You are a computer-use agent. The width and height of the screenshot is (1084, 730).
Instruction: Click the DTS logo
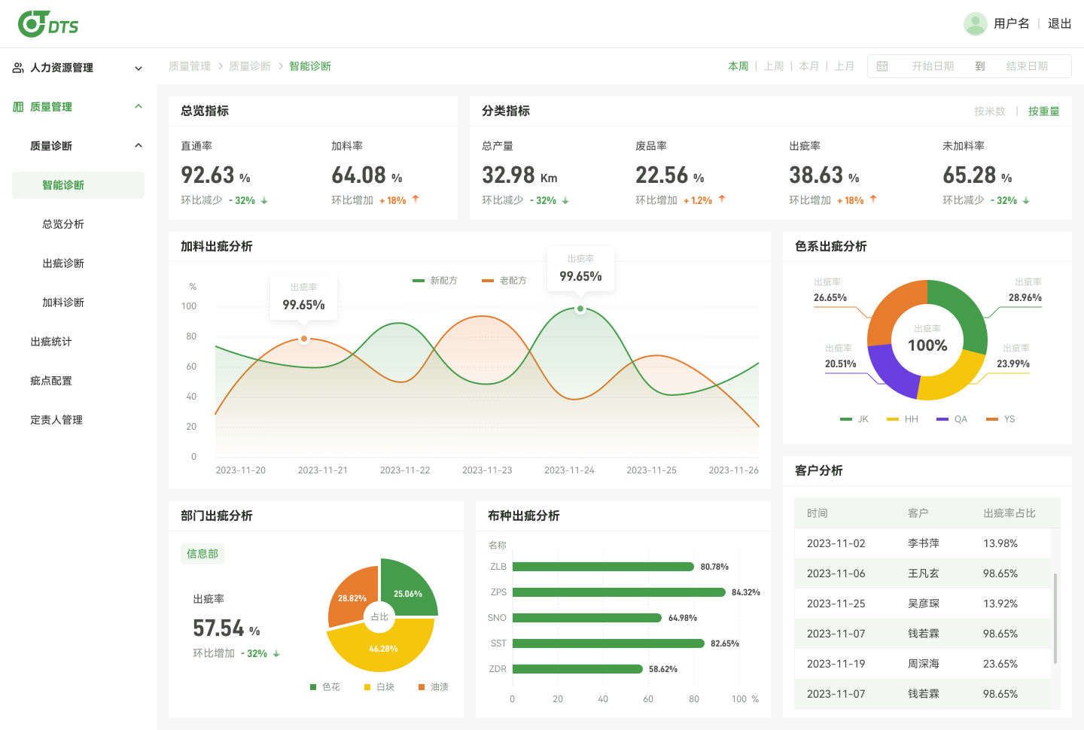coord(48,24)
